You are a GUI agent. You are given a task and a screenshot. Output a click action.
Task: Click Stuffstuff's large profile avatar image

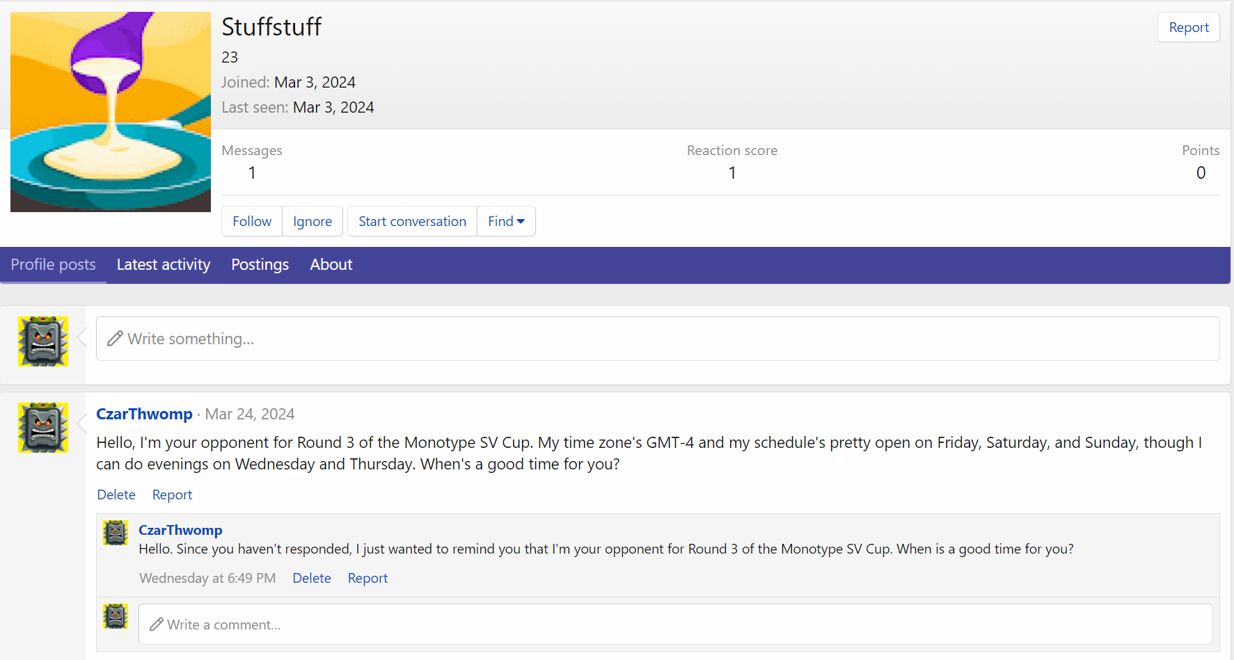(111, 112)
